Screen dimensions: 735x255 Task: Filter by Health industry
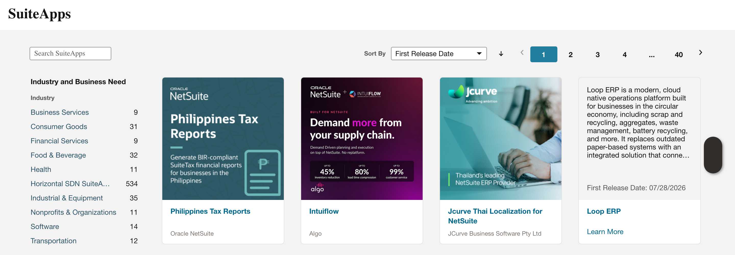(x=41, y=169)
